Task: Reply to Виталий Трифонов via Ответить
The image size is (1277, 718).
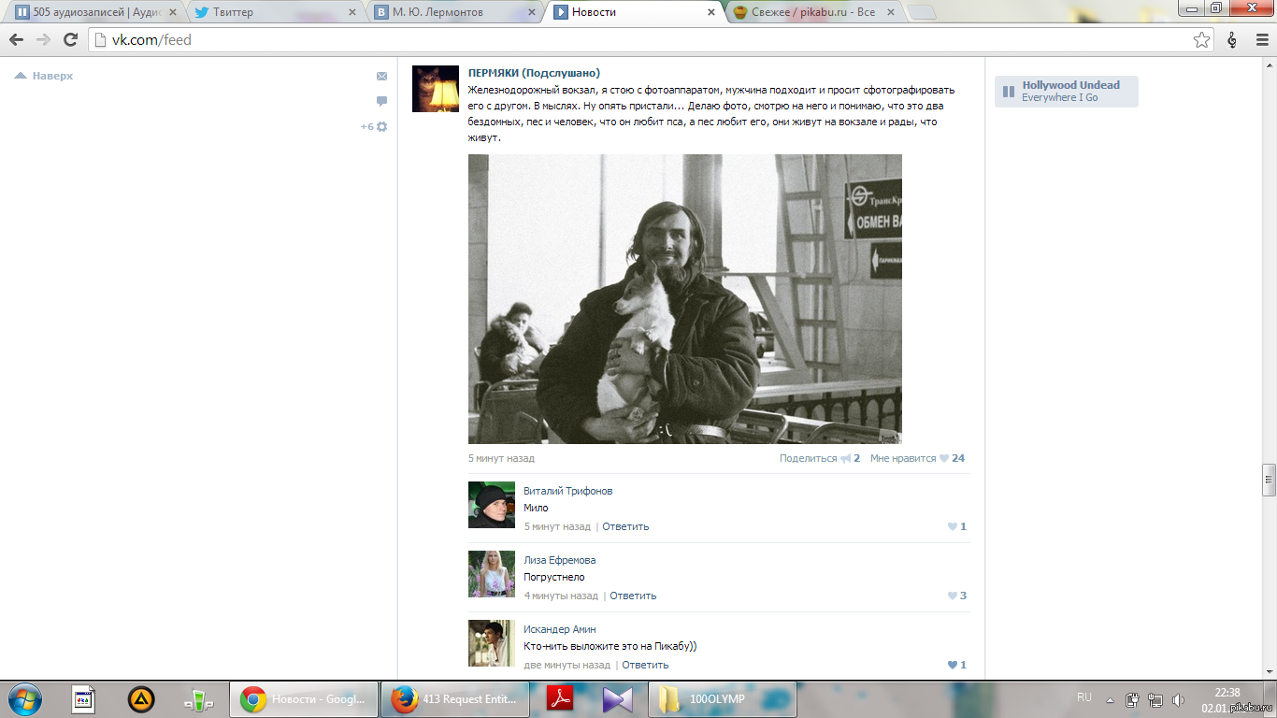Action: pyautogui.click(x=625, y=526)
